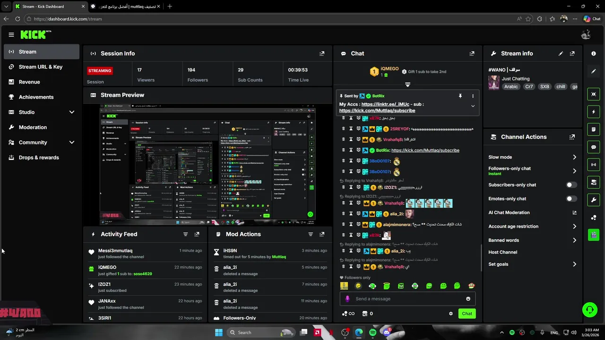Click Host Channel action
The image size is (605, 340).
tap(502, 252)
